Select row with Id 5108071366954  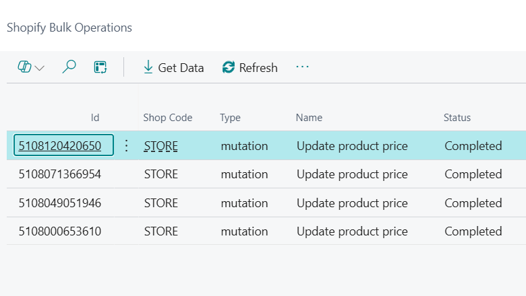(x=60, y=174)
